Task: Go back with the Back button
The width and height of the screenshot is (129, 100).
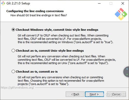Action: coord(75,94)
